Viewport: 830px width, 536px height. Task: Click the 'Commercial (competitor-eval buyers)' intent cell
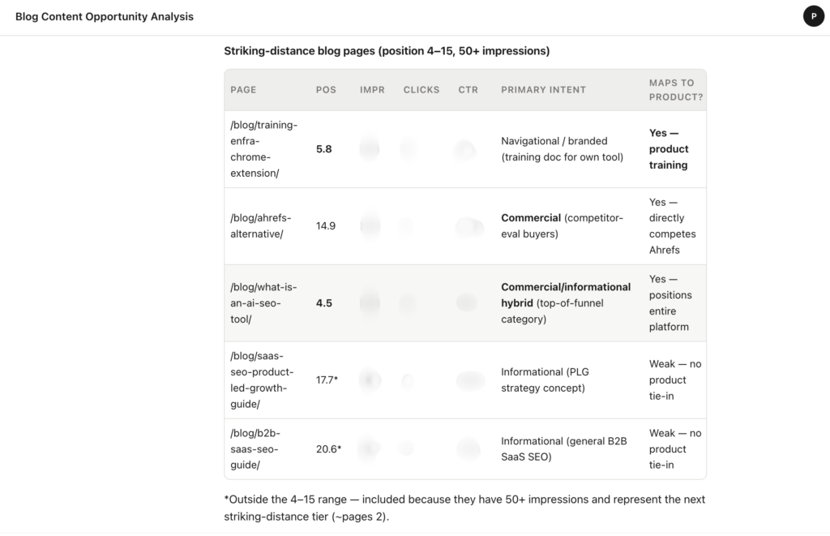coord(563,225)
